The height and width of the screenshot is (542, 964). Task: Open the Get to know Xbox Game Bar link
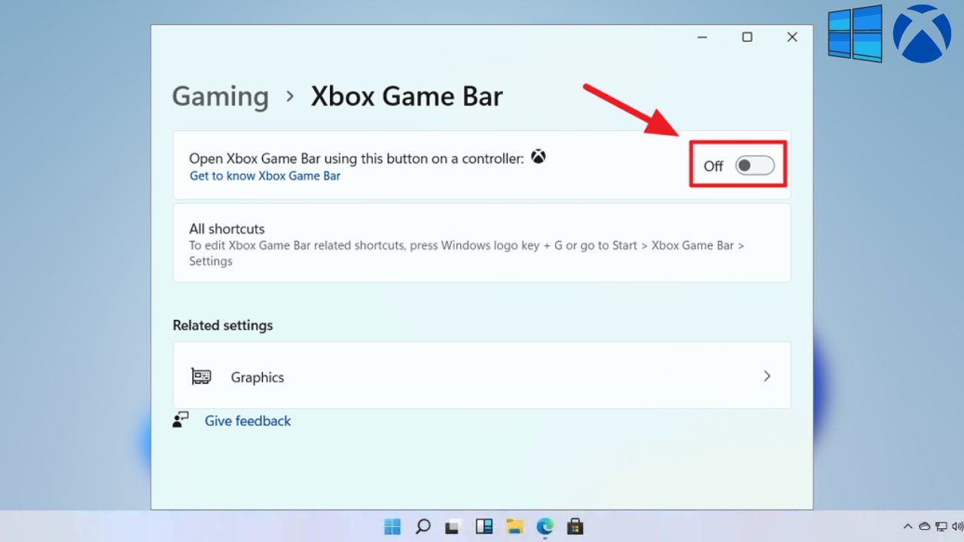pos(265,176)
